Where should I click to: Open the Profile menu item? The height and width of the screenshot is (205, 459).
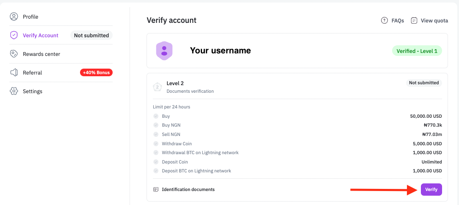pos(30,17)
